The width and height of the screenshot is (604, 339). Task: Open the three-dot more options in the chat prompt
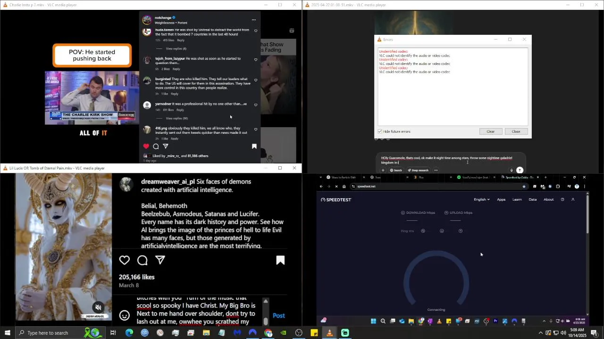[x=436, y=170]
